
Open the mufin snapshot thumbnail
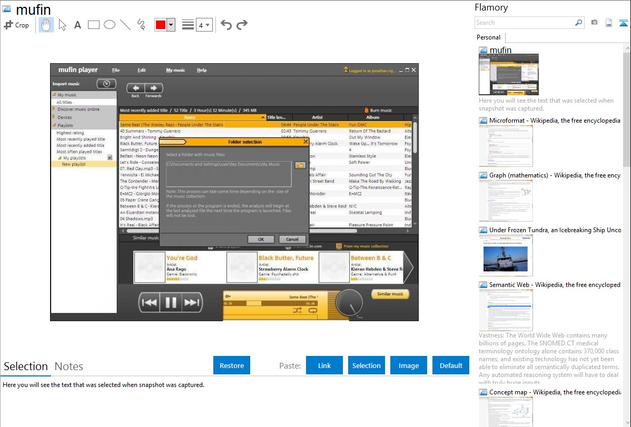tap(509, 75)
